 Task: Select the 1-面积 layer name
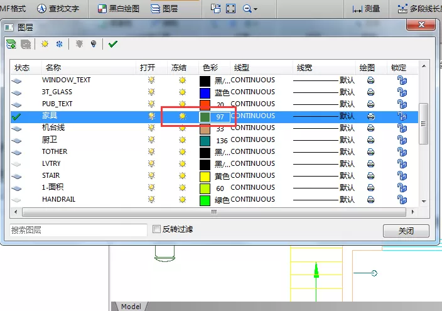click(x=53, y=187)
